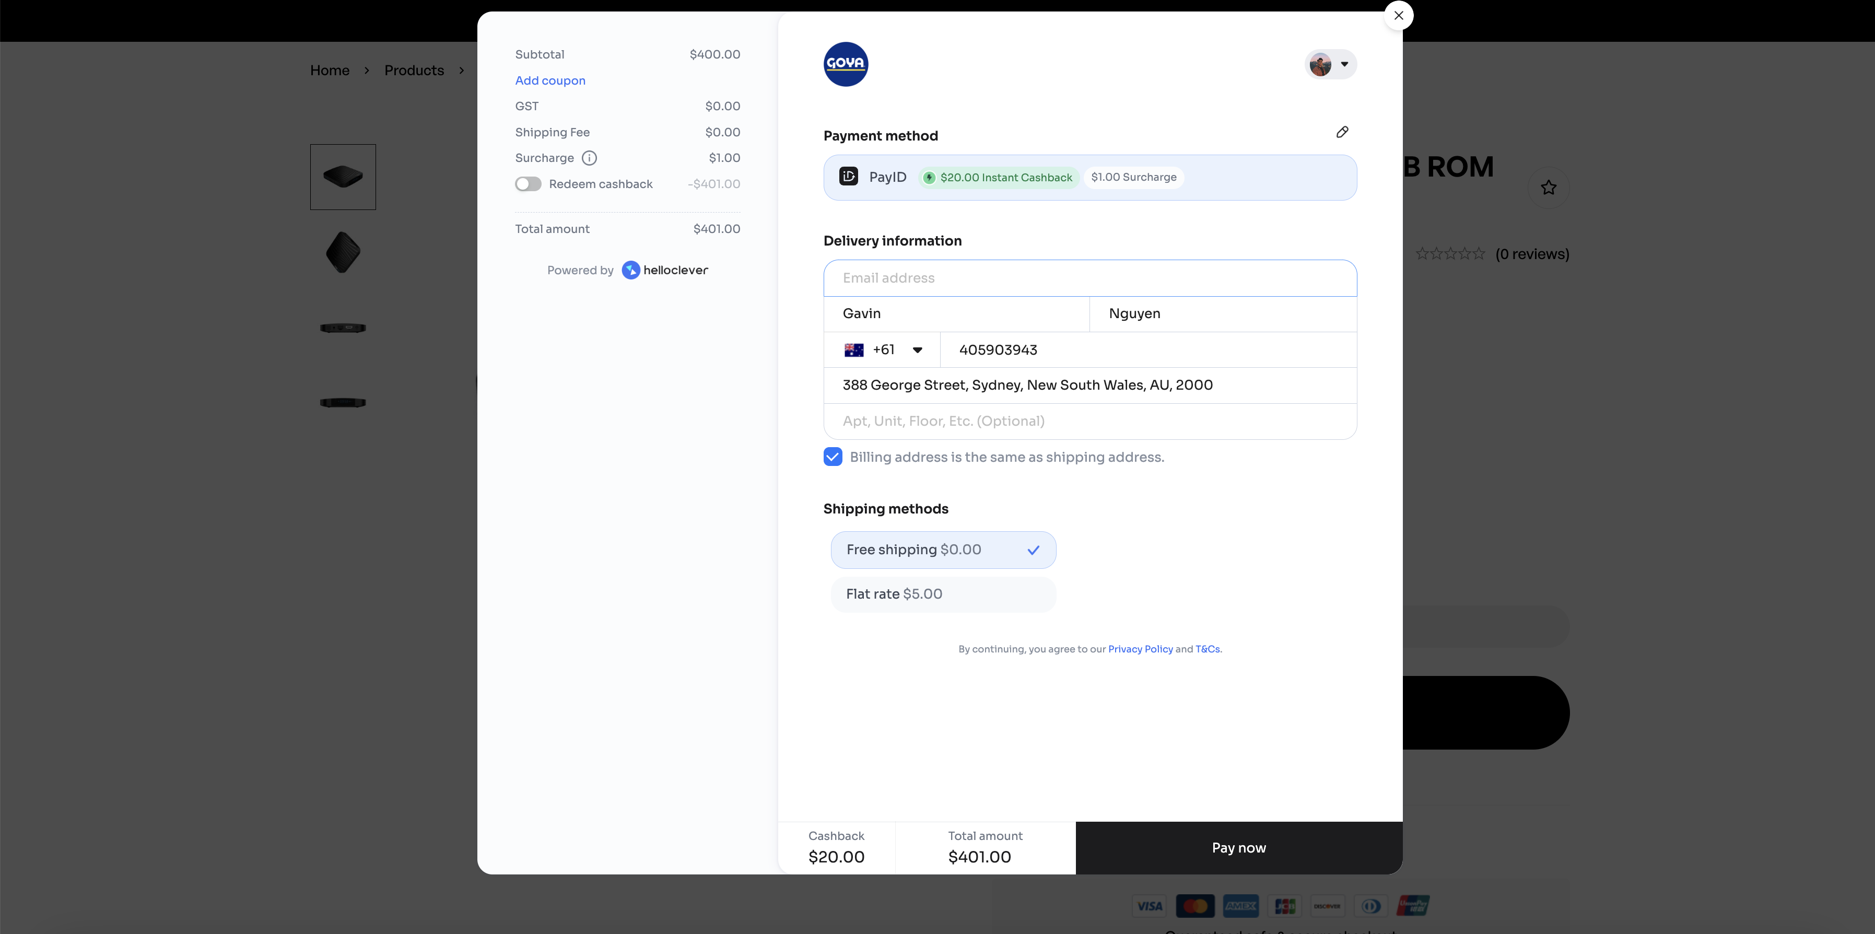Screen dimensions: 1875x934
Task: Uncheck billing address same as shipping
Action: [x=833, y=457]
